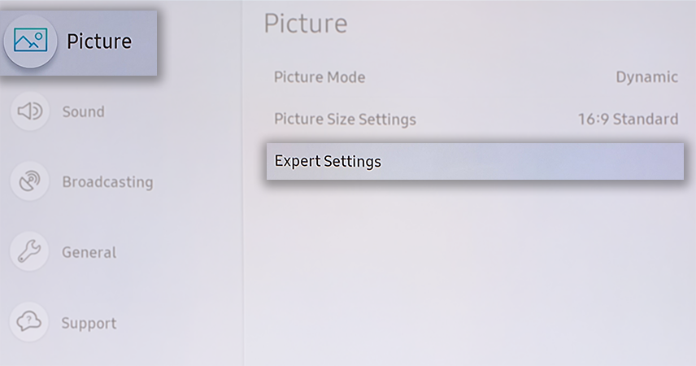Click the round button surrounding the speaker
This screenshot has width=696, height=366.
click(x=30, y=111)
